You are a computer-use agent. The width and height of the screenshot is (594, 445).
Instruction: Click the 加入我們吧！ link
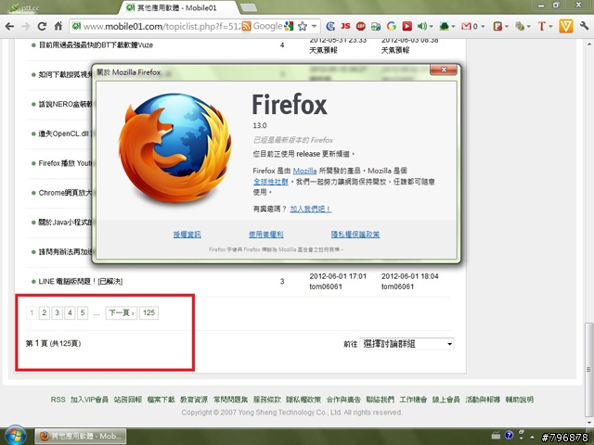(311, 209)
